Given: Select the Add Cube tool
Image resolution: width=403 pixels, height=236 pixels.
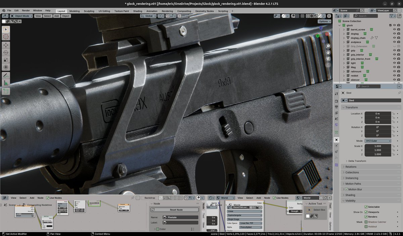Looking at the screenshot, I should click(x=6, y=91).
